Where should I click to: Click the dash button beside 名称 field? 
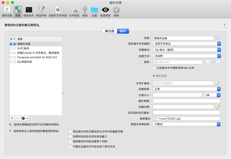(x=218, y=39)
